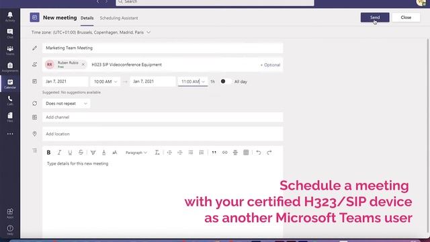Screen dimensions: 430x242
Task: Open font color tool
Action: tap(104, 153)
